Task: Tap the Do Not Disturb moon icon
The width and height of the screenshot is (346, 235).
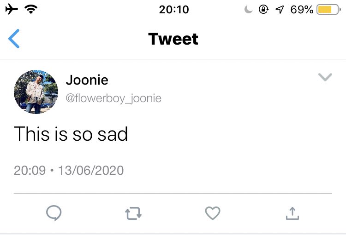Action: point(248,10)
